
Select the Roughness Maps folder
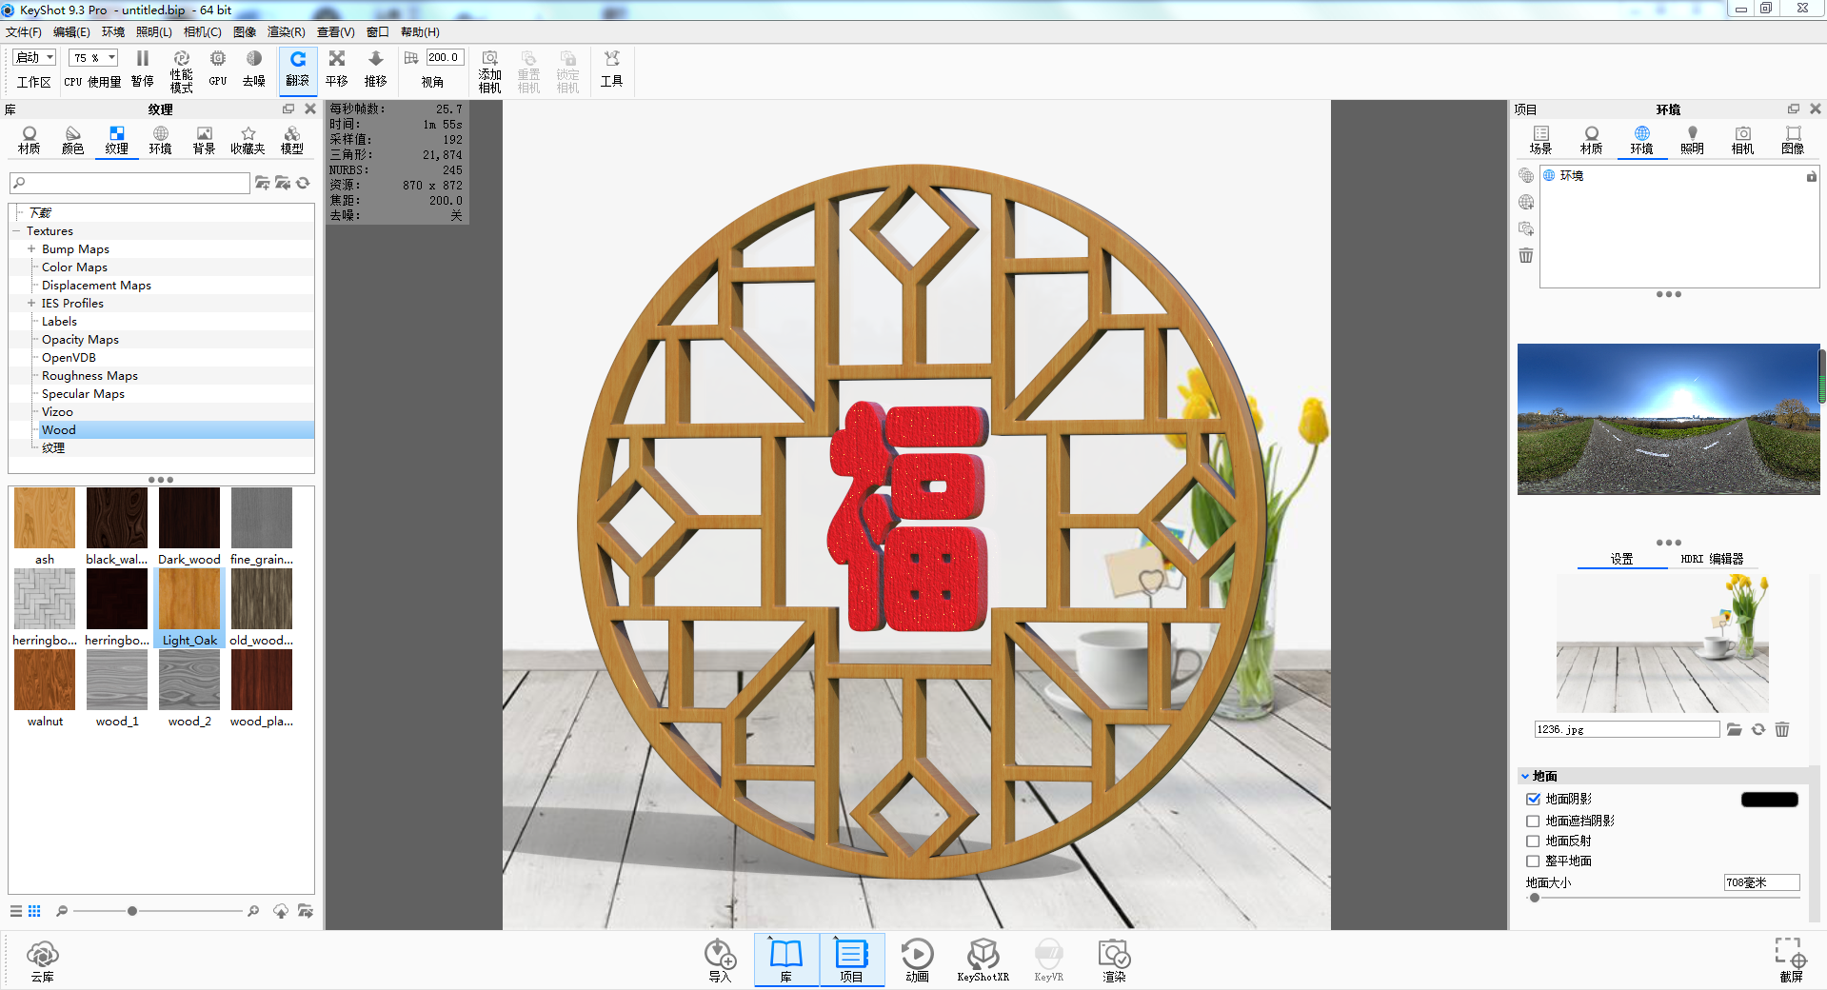(x=89, y=376)
